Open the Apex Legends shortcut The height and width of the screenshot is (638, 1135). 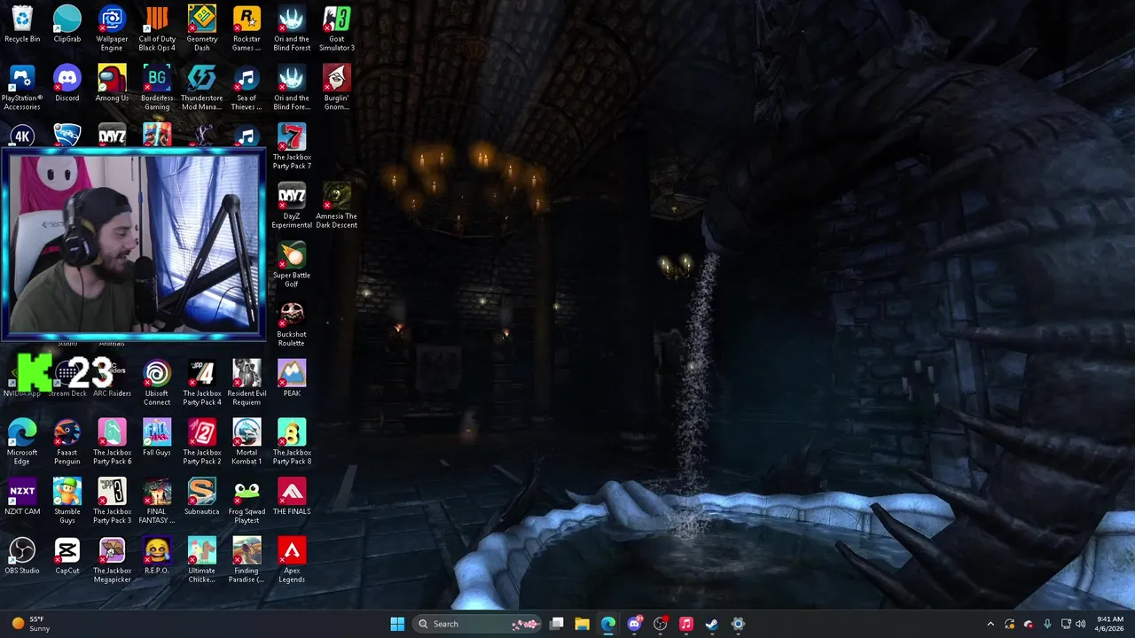coord(292,560)
